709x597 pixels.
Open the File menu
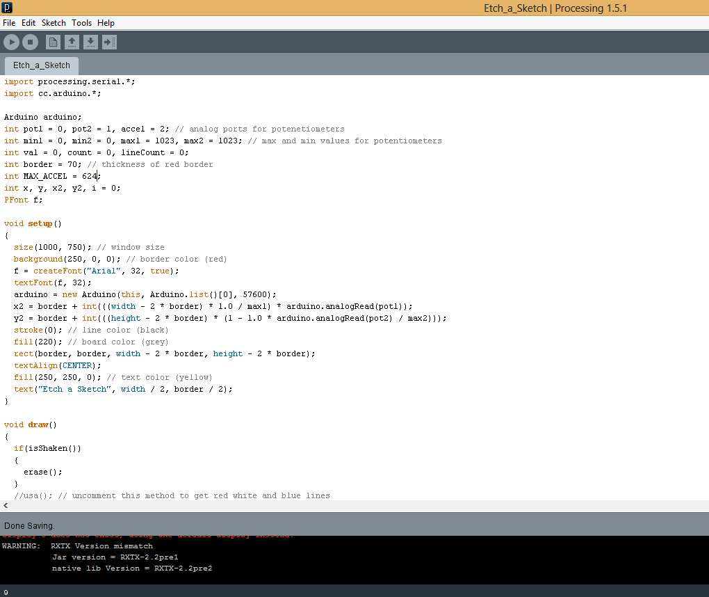[9, 23]
